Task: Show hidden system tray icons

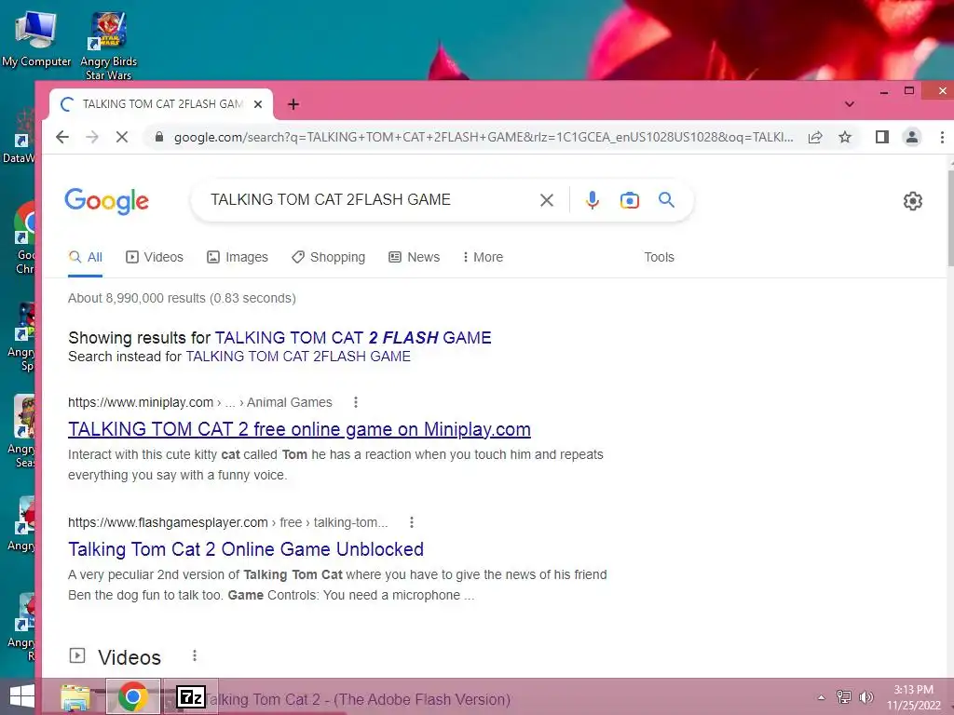Action: 822,697
